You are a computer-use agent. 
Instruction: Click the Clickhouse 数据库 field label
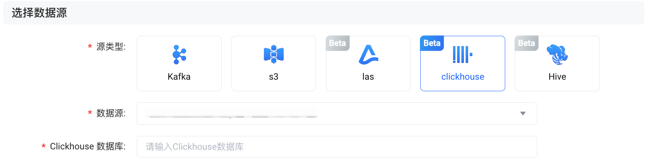pyautogui.click(x=88, y=147)
